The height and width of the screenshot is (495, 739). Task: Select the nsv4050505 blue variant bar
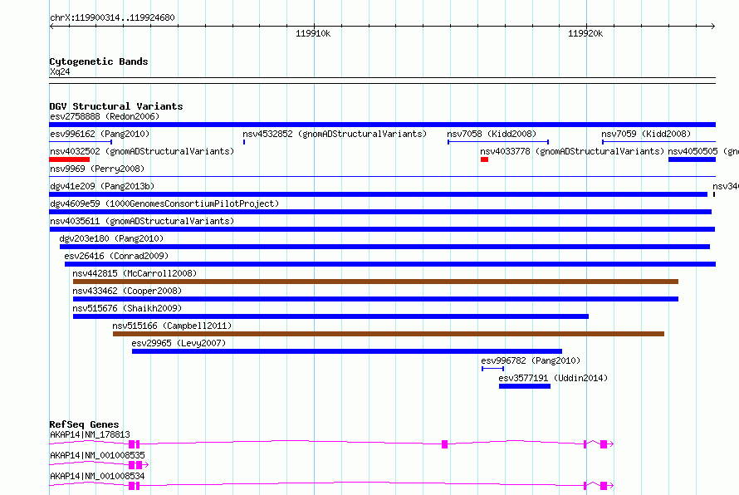692,159
